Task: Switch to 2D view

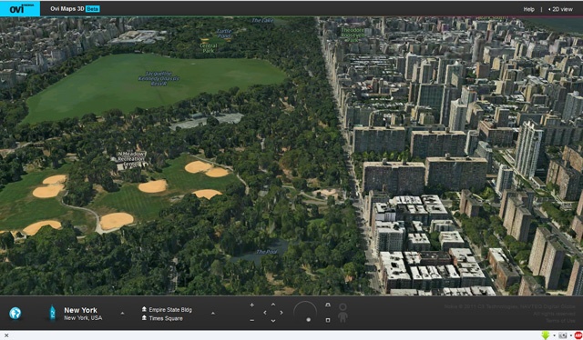Action: 561,9
